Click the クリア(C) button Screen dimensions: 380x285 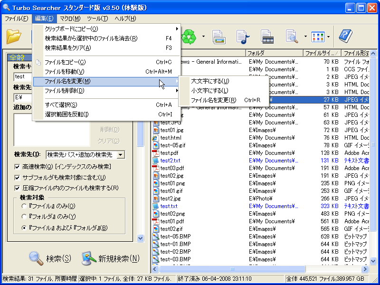(108, 141)
